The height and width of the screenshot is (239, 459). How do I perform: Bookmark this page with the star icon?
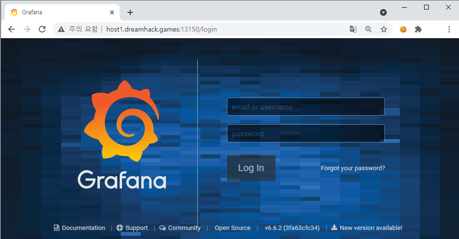384,29
